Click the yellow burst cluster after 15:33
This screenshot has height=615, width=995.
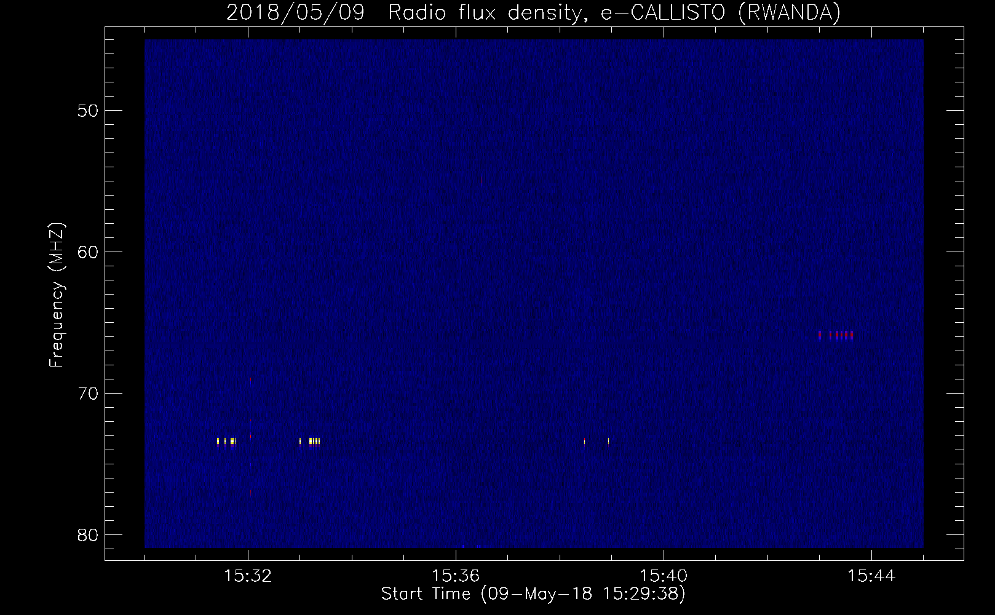(310, 441)
